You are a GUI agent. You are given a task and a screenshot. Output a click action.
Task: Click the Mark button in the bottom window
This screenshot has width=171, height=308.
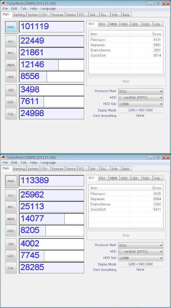11,181
